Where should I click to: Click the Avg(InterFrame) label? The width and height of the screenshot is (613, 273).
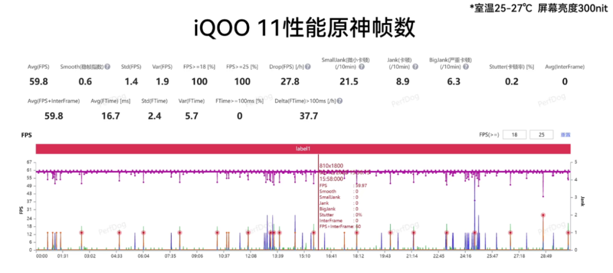click(x=565, y=67)
